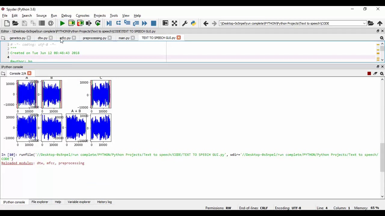Open the View menu

[126, 16]
